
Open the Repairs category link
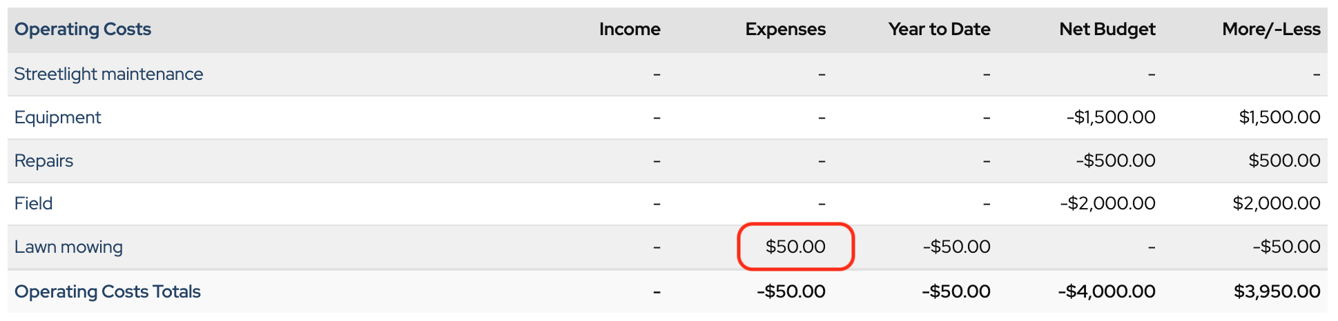43,160
